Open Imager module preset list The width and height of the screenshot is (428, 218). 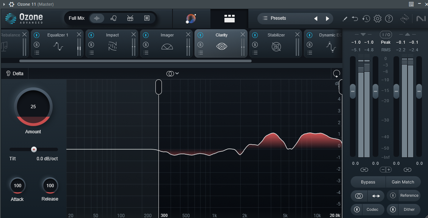coord(146,52)
